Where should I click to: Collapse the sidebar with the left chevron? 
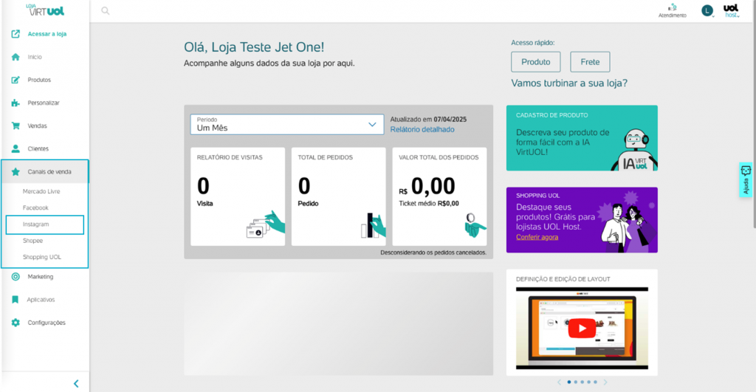[x=76, y=384]
